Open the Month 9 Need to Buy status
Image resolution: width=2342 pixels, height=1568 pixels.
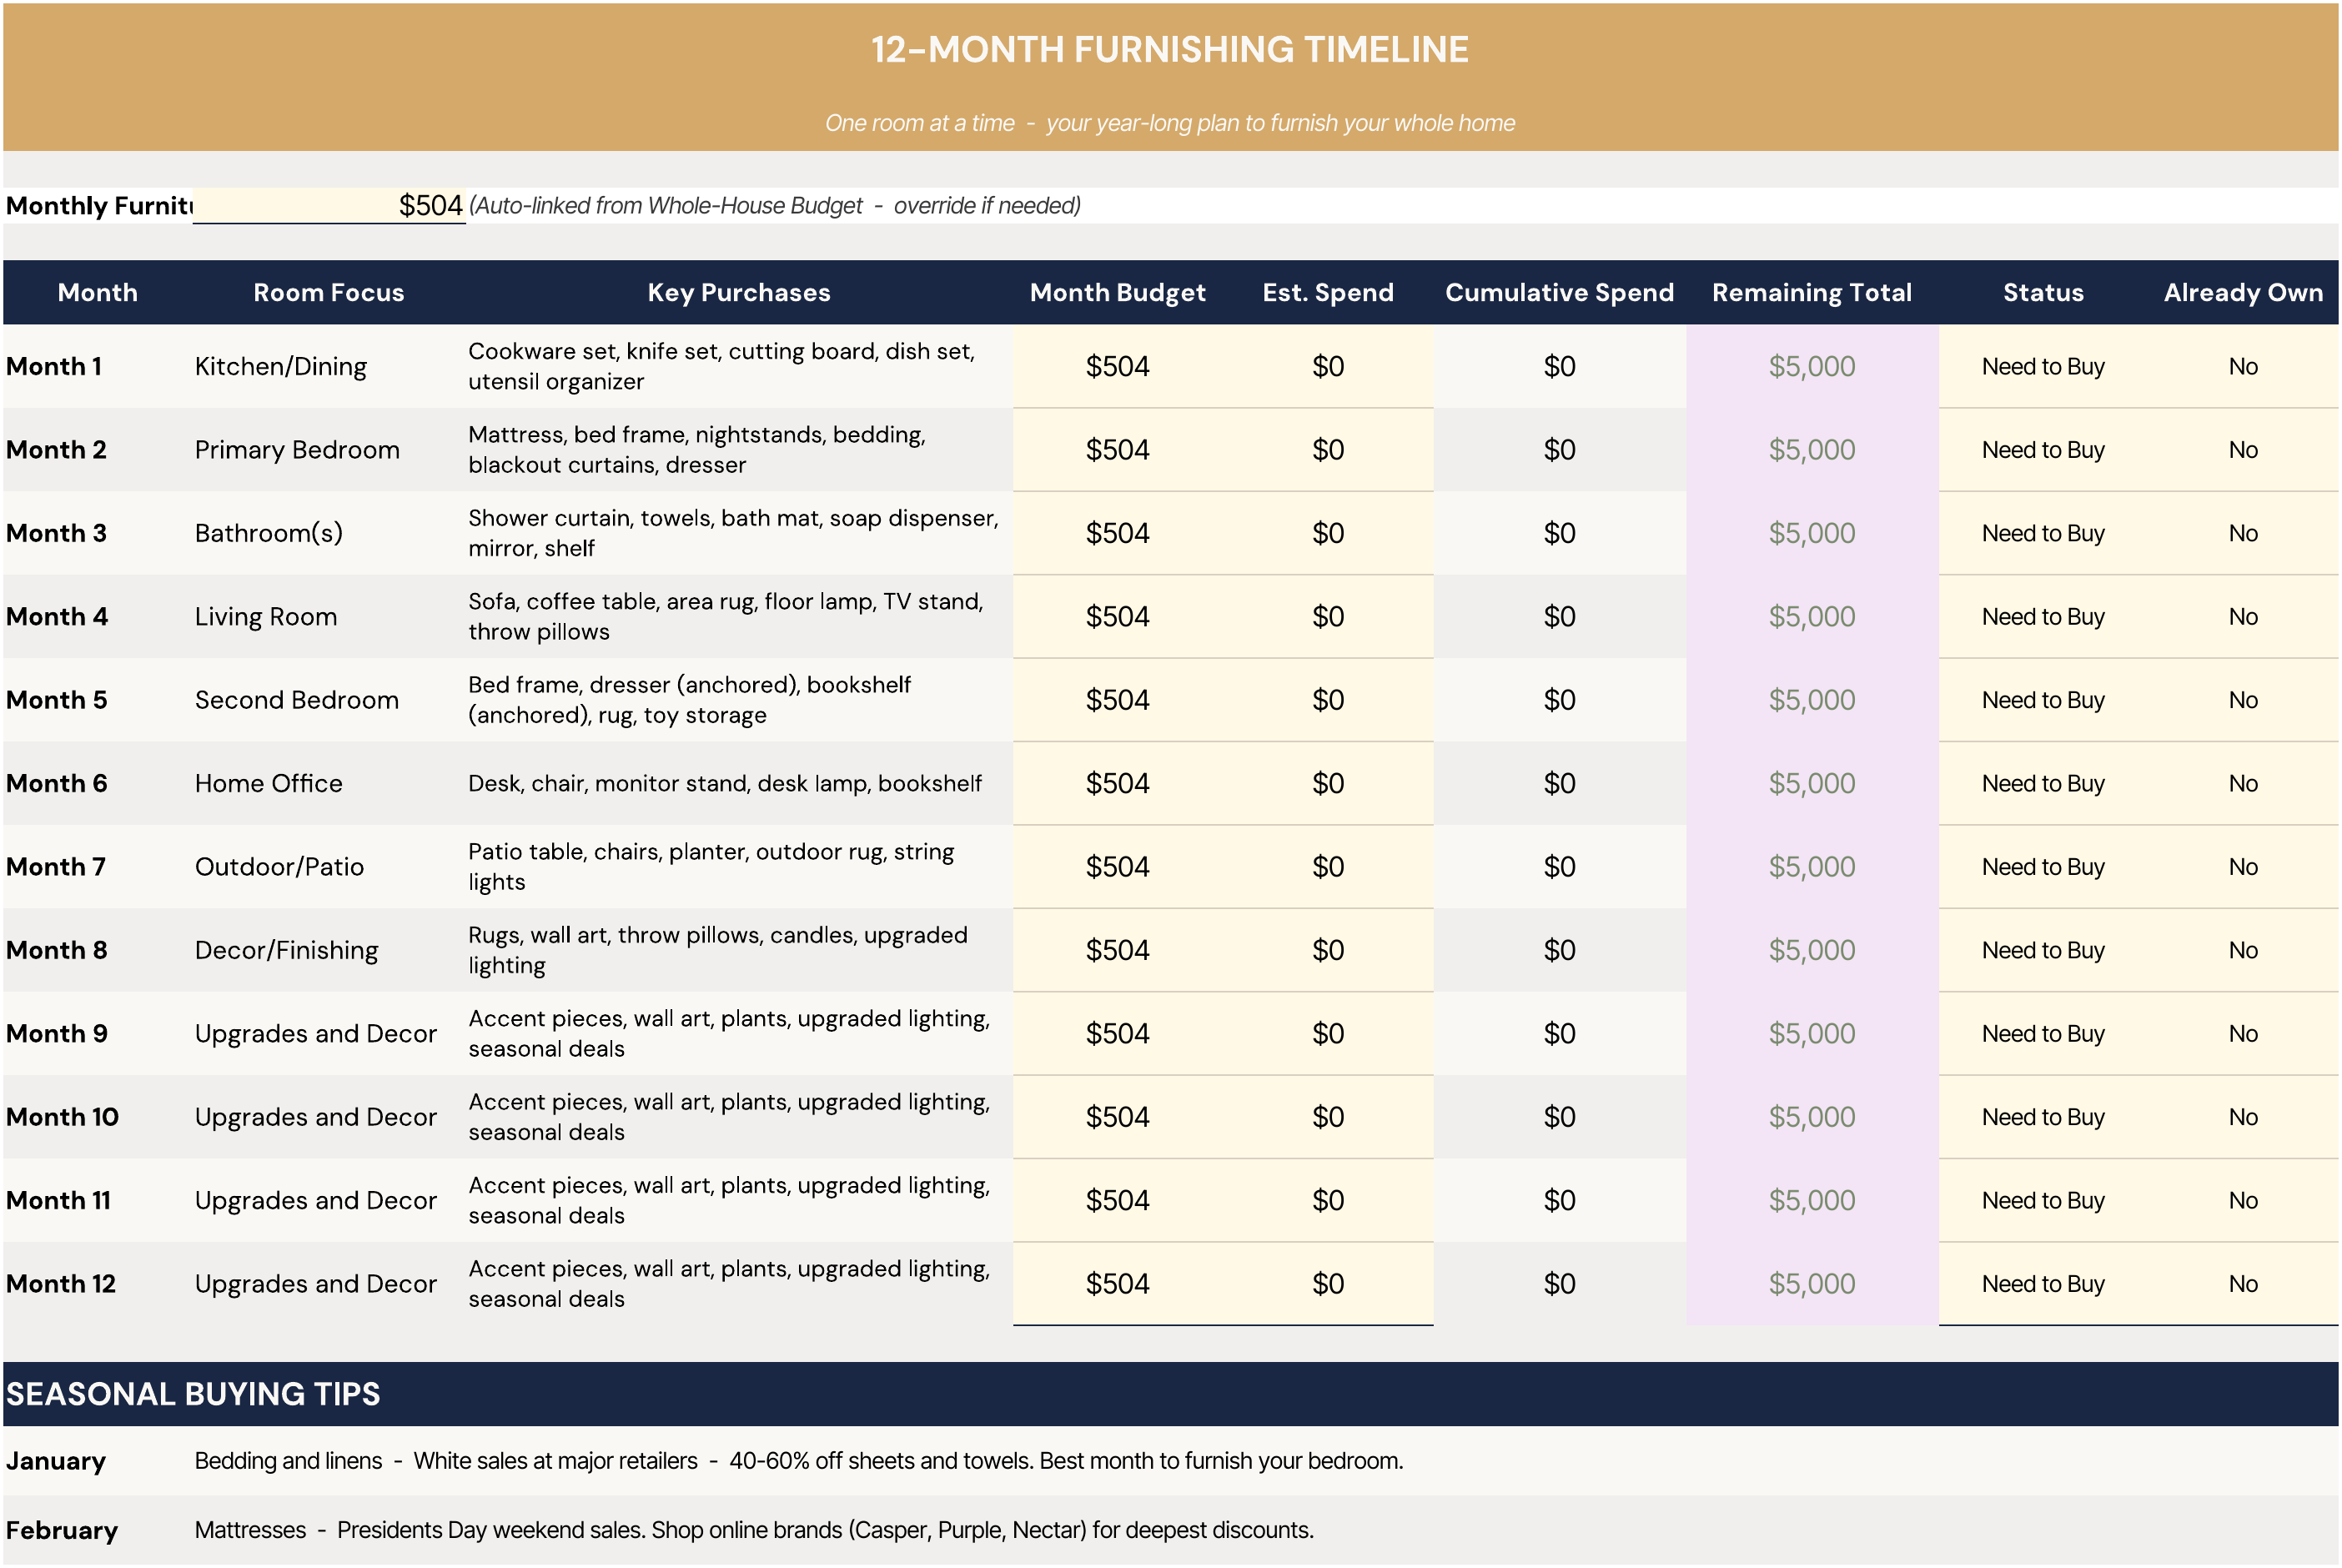click(x=2043, y=1033)
